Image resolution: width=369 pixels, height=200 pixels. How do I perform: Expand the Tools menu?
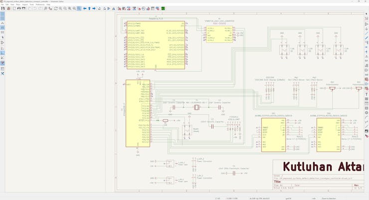point(32,4)
